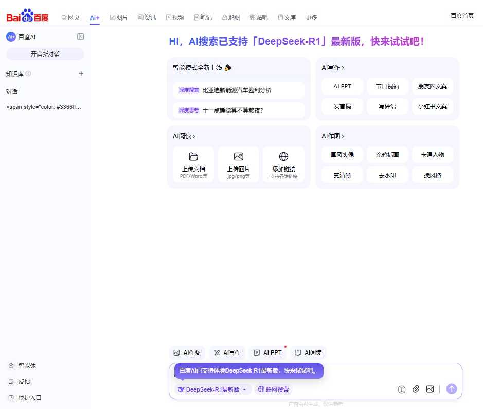483x409 pixels.
Task: Open the image insert icon beside send button
Action: (430, 389)
